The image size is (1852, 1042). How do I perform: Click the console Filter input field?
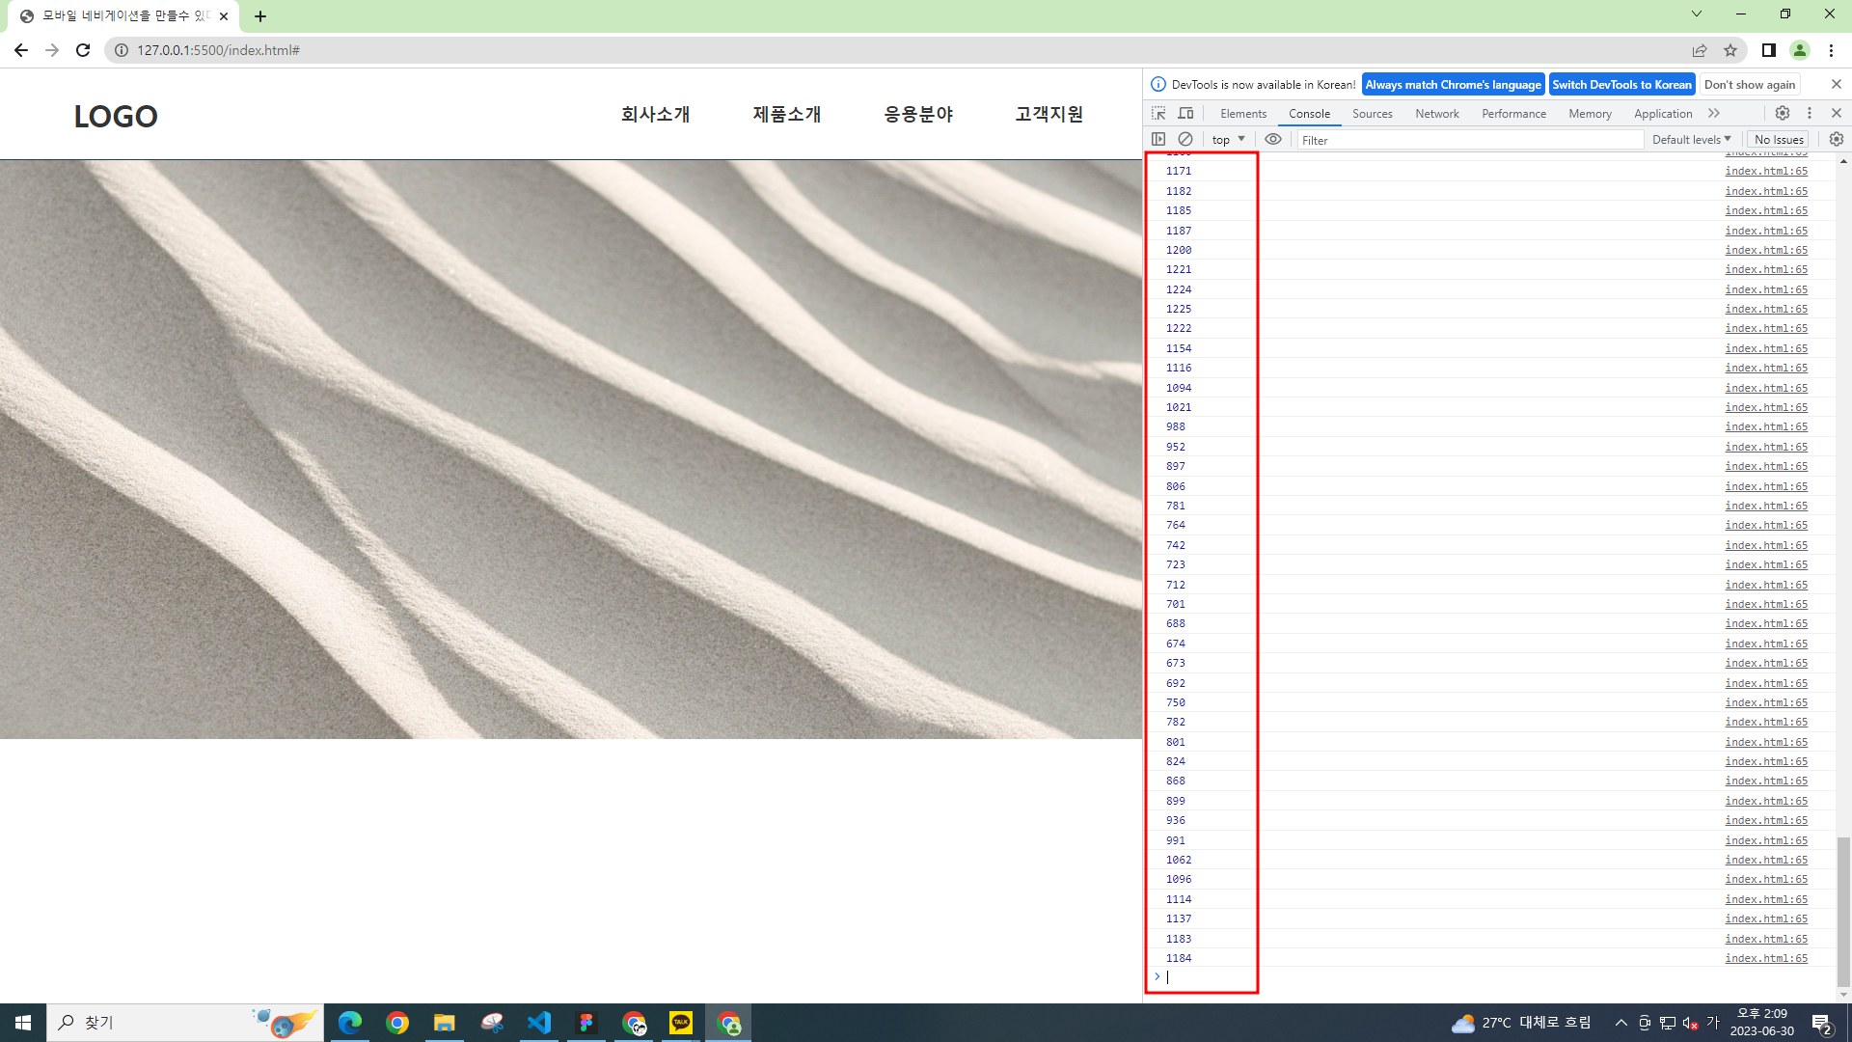(1469, 140)
